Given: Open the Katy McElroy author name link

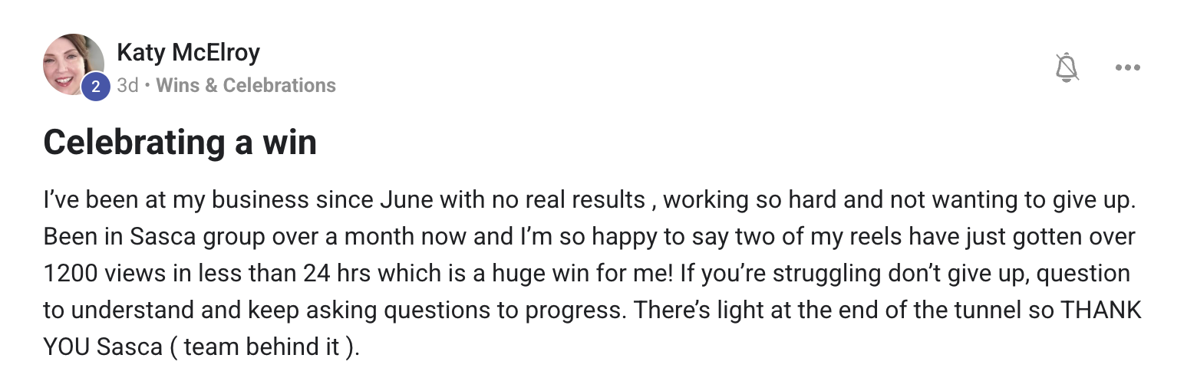Looking at the screenshot, I should pyautogui.click(x=188, y=52).
